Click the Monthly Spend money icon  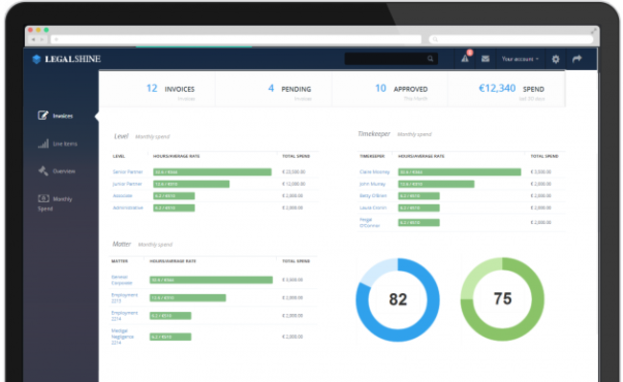click(x=43, y=198)
